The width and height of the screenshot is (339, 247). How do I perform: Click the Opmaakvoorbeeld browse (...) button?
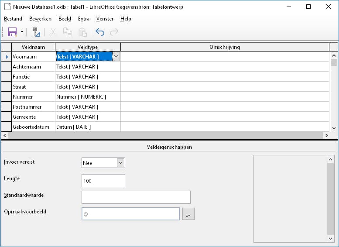tap(188, 214)
